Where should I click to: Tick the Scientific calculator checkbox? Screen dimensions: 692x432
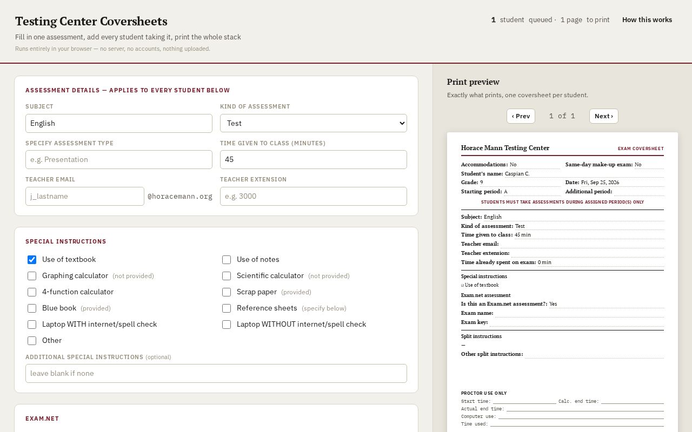[227, 276]
